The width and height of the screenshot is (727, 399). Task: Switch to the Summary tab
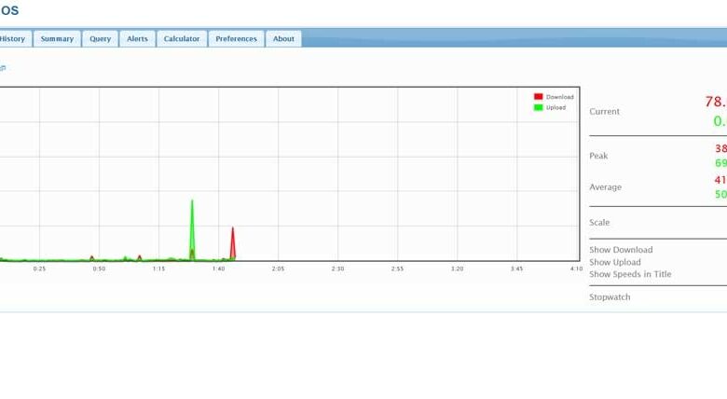(x=57, y=39)
